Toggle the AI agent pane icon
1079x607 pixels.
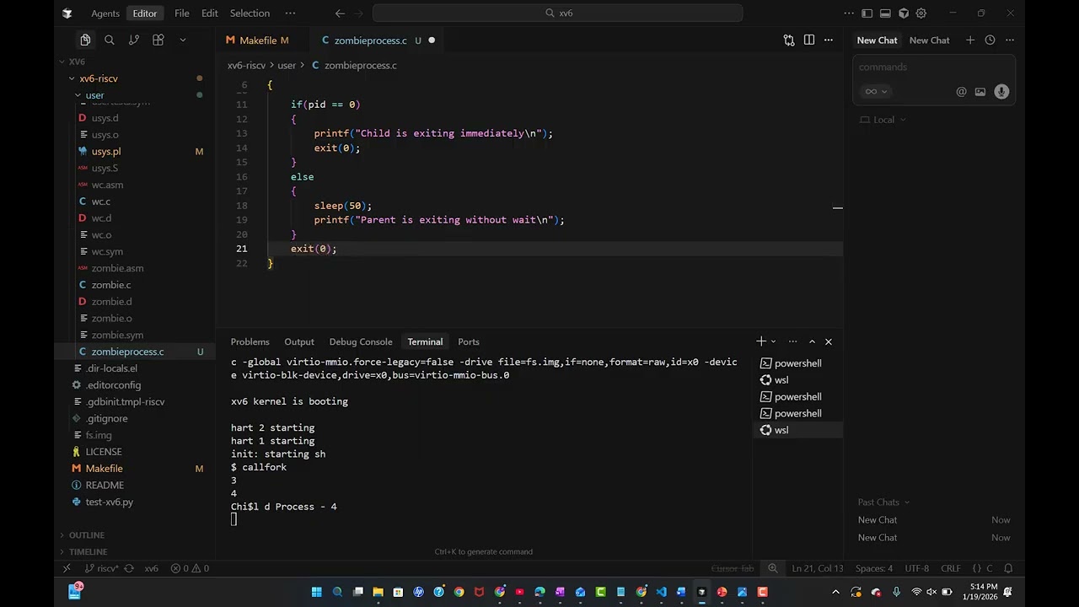coord(904,13)
